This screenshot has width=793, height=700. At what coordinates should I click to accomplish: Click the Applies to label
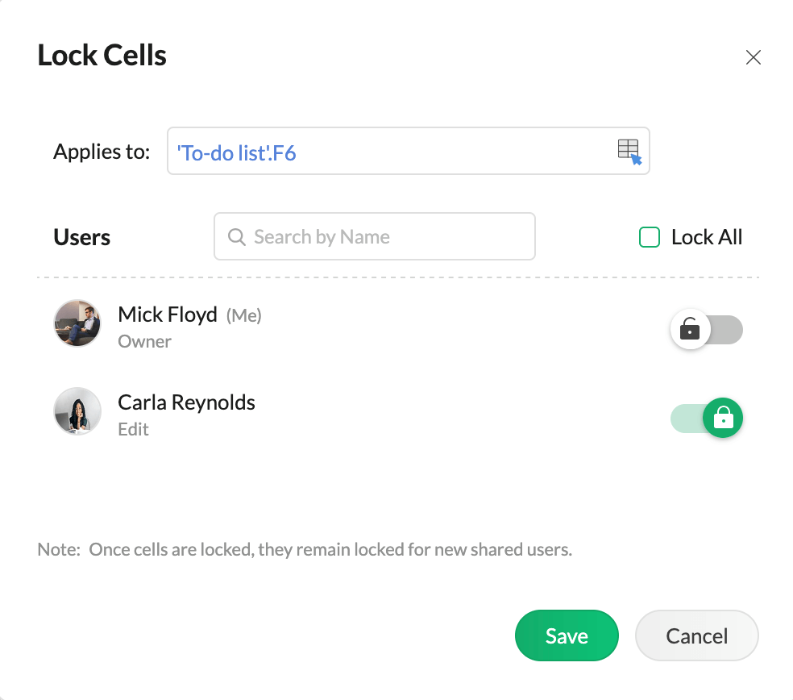click(x=102, y=152)
